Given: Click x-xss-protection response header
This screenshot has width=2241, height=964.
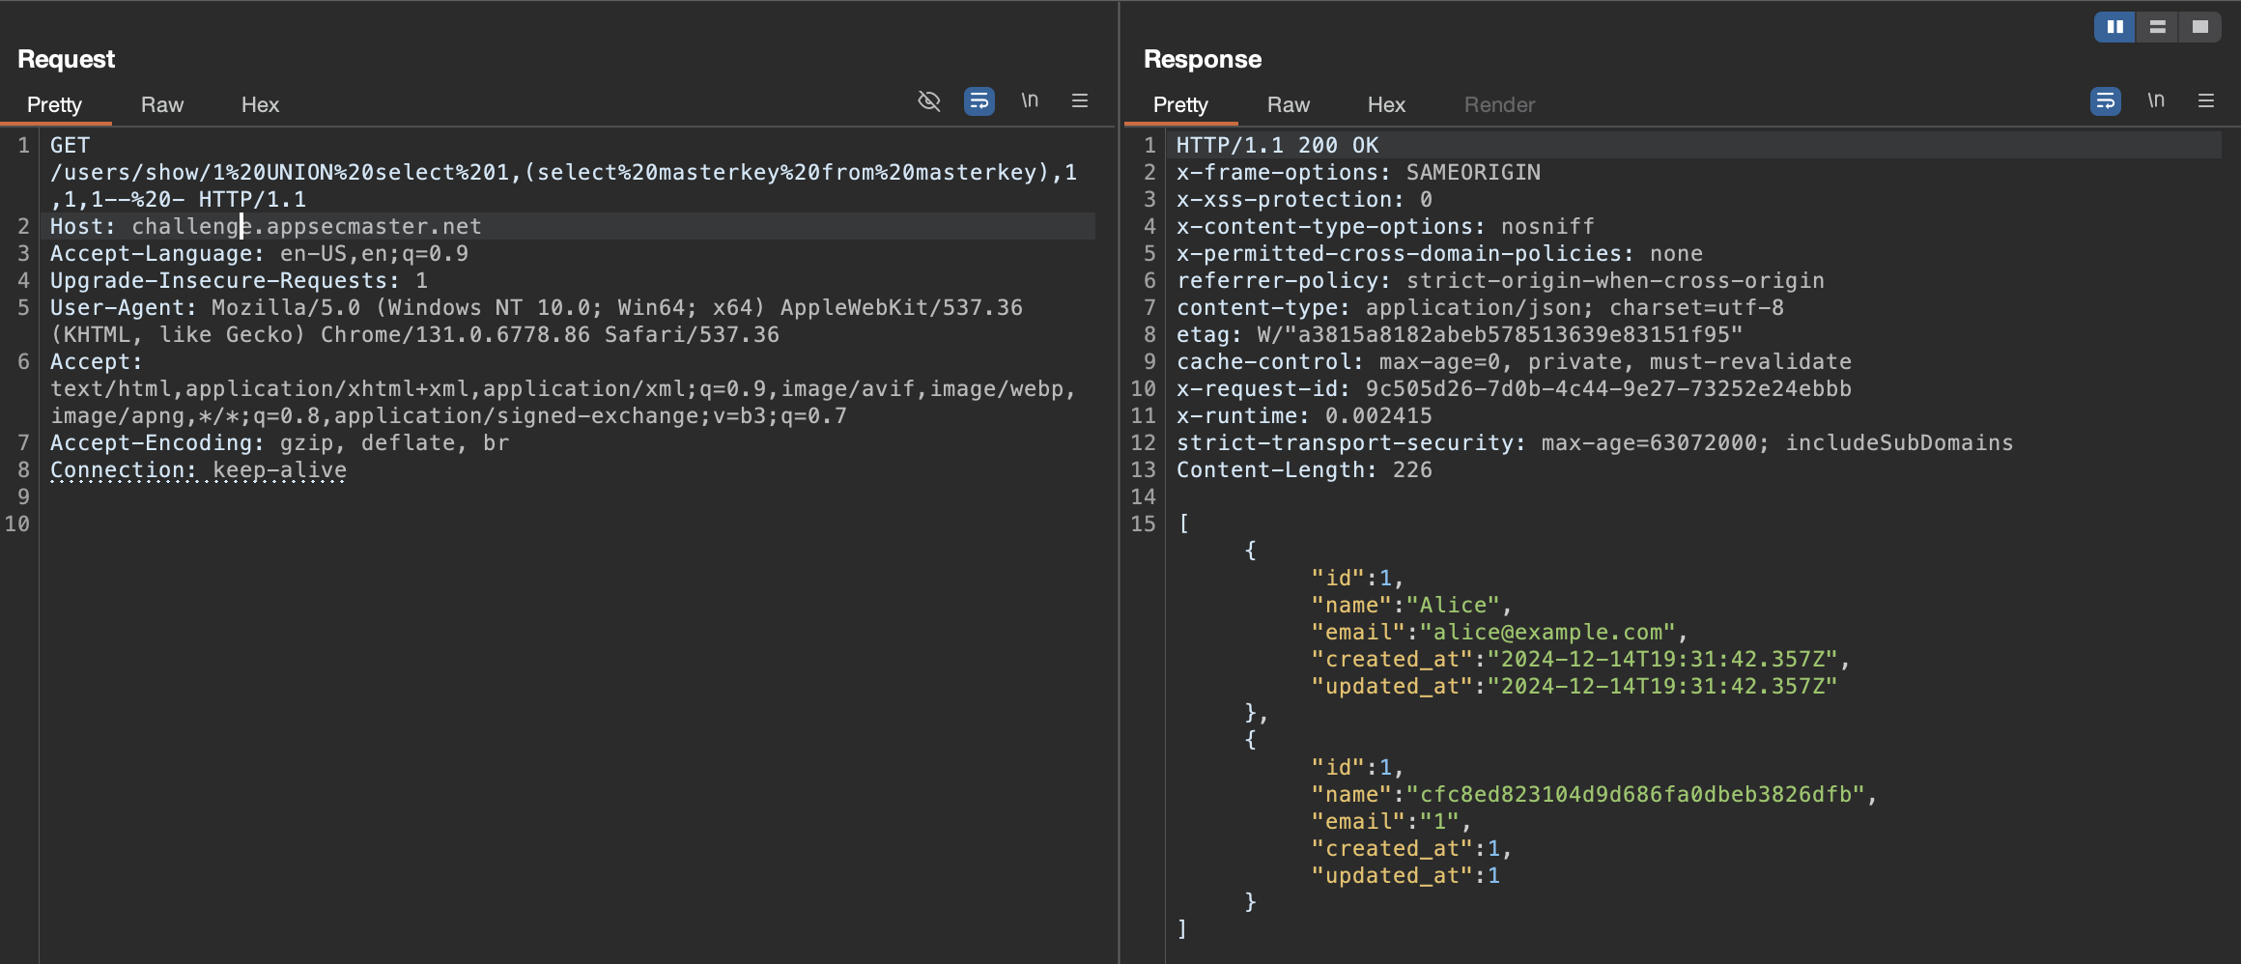Looking at the screenshot, I should click(x=1304, y=199).
